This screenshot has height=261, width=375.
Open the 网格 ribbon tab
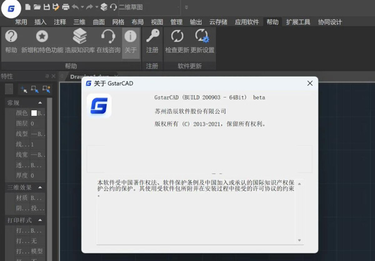118,22
